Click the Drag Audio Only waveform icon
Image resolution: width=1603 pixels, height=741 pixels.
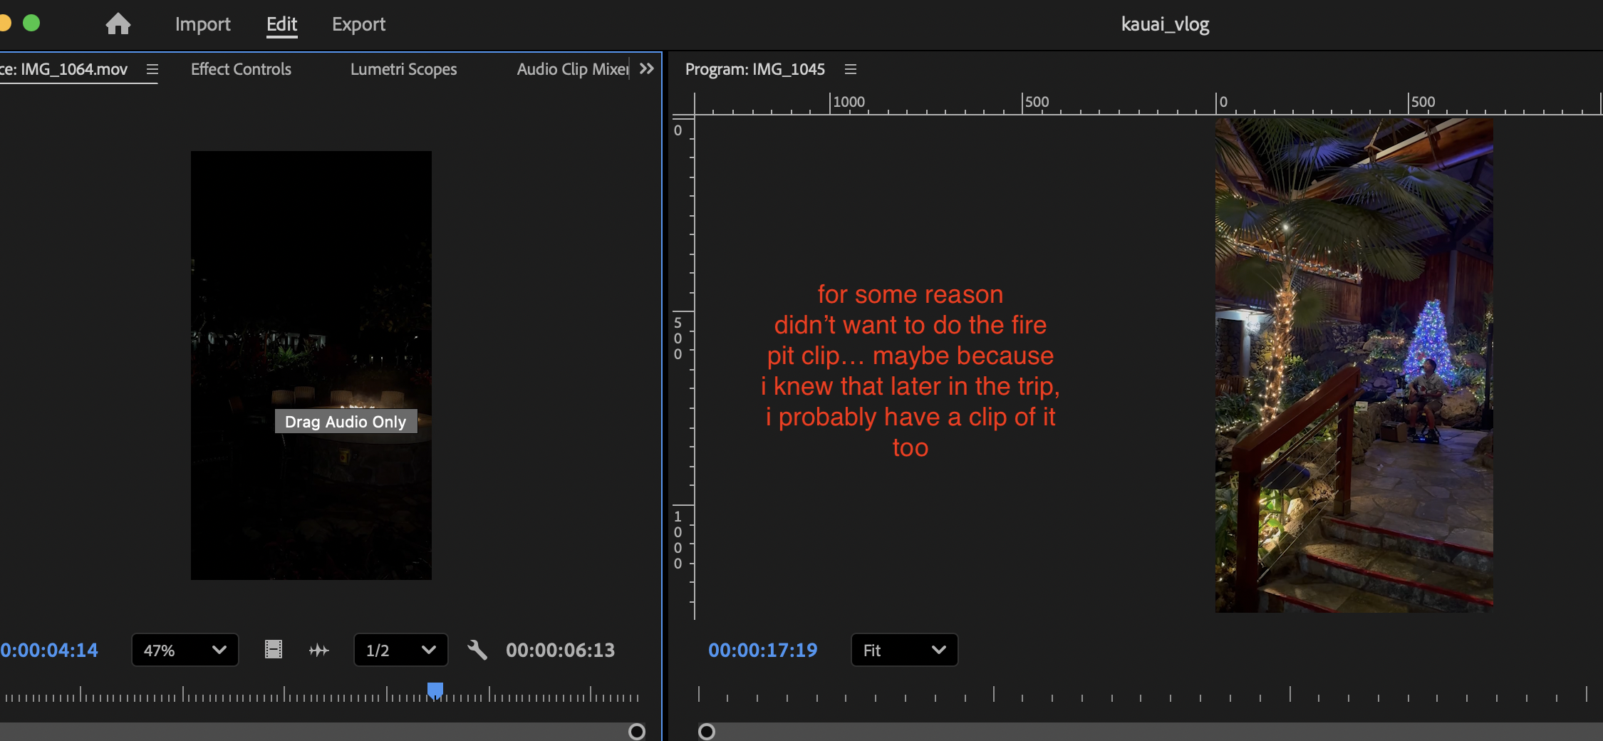point(319,650)
